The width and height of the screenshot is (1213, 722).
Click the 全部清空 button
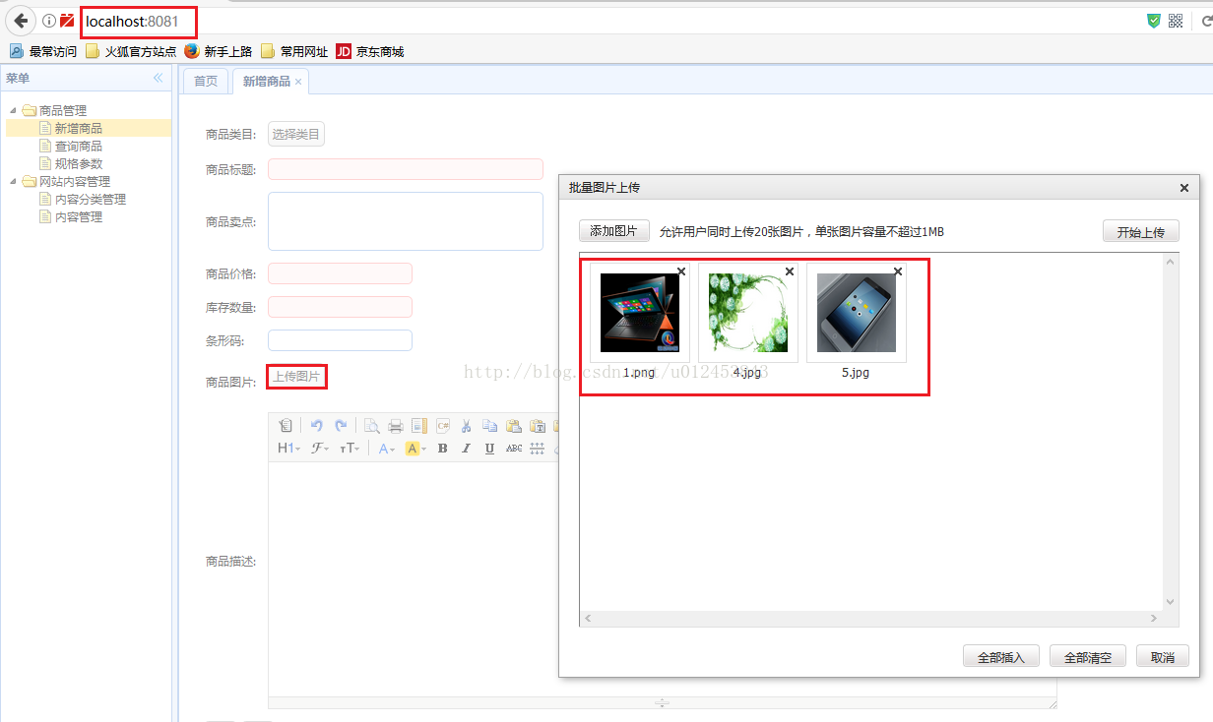click(1087, 657)
